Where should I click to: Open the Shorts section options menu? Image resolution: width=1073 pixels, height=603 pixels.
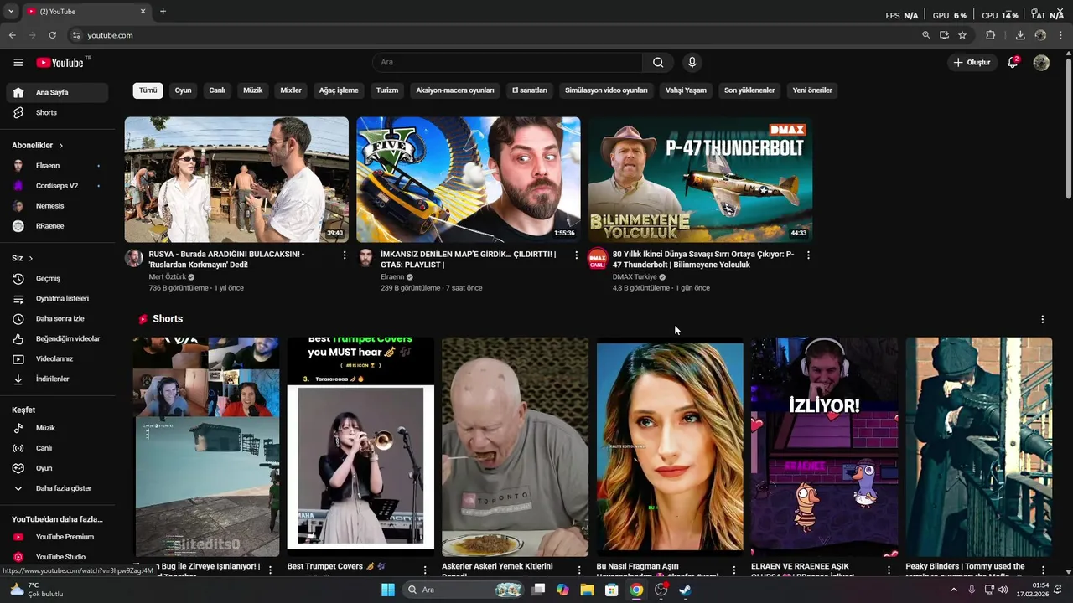[1042, 319]
